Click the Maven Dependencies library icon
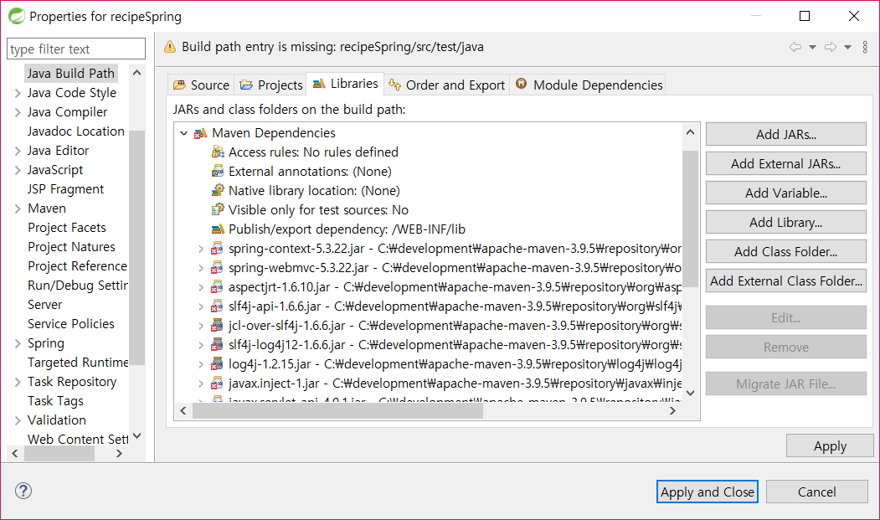Image resolution: width=880 pixels, height=520 pixels. click(201, 133)
